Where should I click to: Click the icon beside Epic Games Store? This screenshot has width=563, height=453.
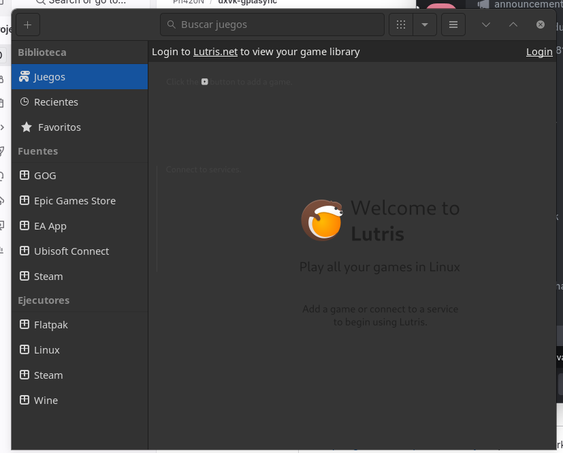pyautogui.click(x=25, y=200)
